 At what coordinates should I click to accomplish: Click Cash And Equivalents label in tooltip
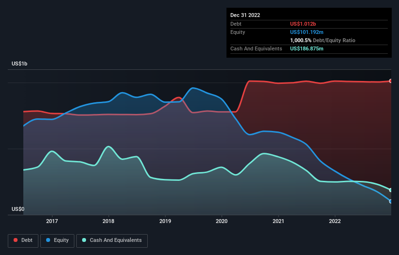point(256,48)
